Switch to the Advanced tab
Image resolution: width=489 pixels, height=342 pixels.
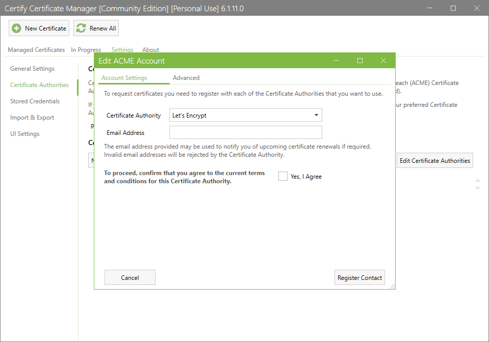tap(186, 78)
